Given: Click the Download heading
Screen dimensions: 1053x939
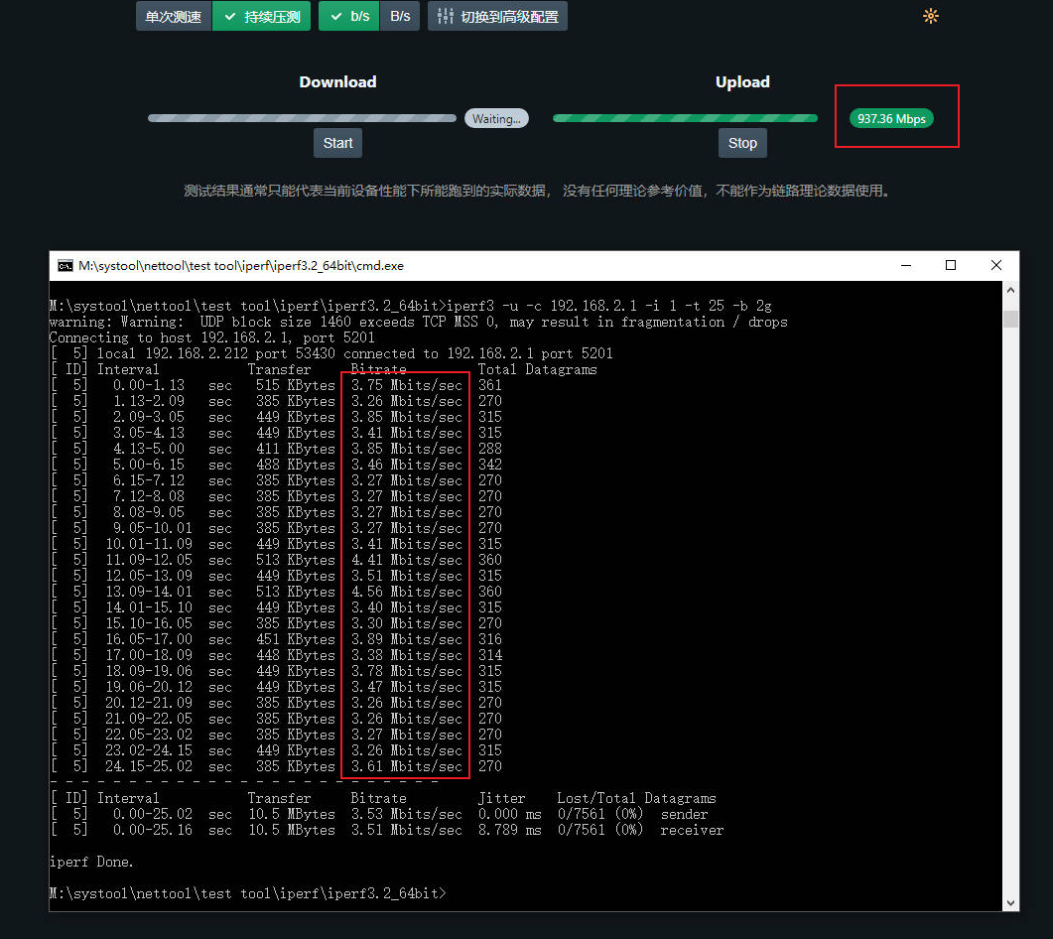Looking at the screenshot, I should (x=337, y=82).
